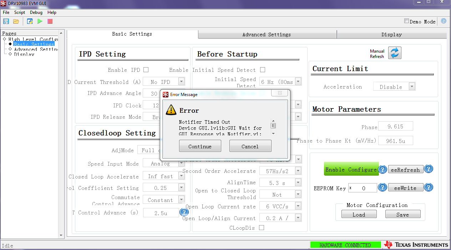The width and height of the screenshot is (451, 250).
Task: Select Basic Settings in Pages tree
Action: [x=34, y=44]
